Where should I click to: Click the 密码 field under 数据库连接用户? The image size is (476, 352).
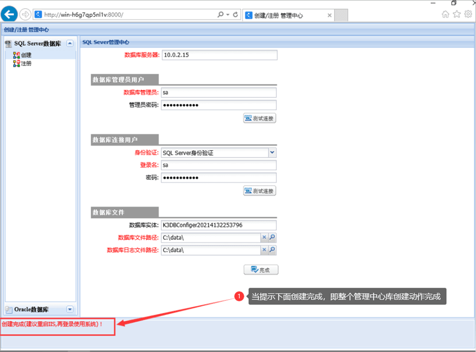point(218,177)
